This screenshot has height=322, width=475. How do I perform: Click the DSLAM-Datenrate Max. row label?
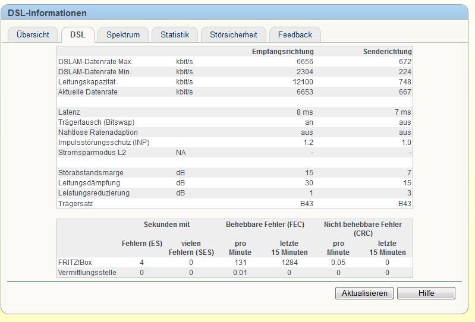click(x=96, y=62)
